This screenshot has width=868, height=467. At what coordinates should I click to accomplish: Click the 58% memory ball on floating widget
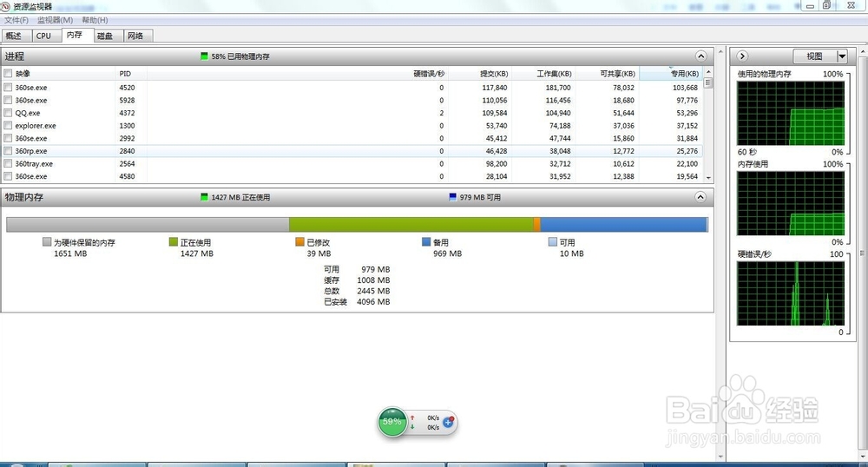(x=392, y=422)
